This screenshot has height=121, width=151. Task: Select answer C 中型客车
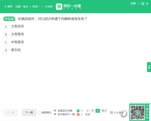coord(6,42)
